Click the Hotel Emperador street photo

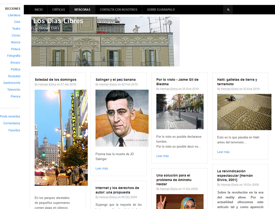click(x=61, y=138)
